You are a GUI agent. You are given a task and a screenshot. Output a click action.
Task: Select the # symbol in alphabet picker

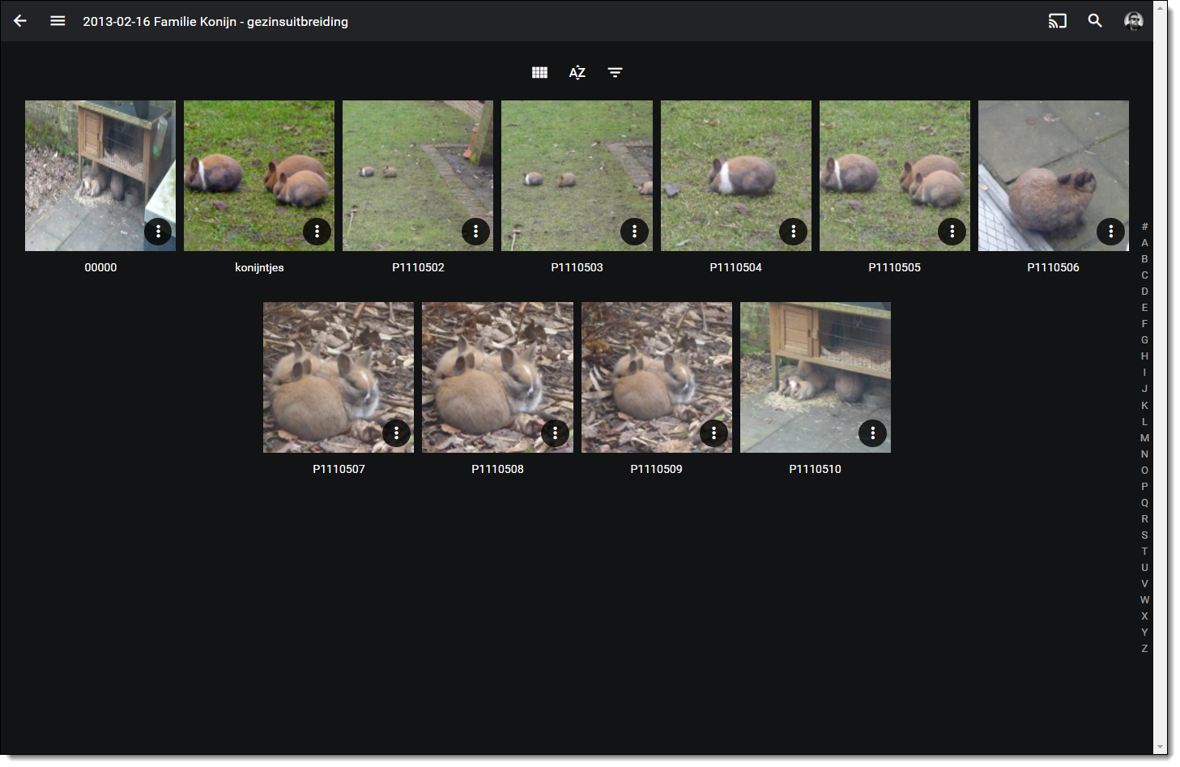1144,227
